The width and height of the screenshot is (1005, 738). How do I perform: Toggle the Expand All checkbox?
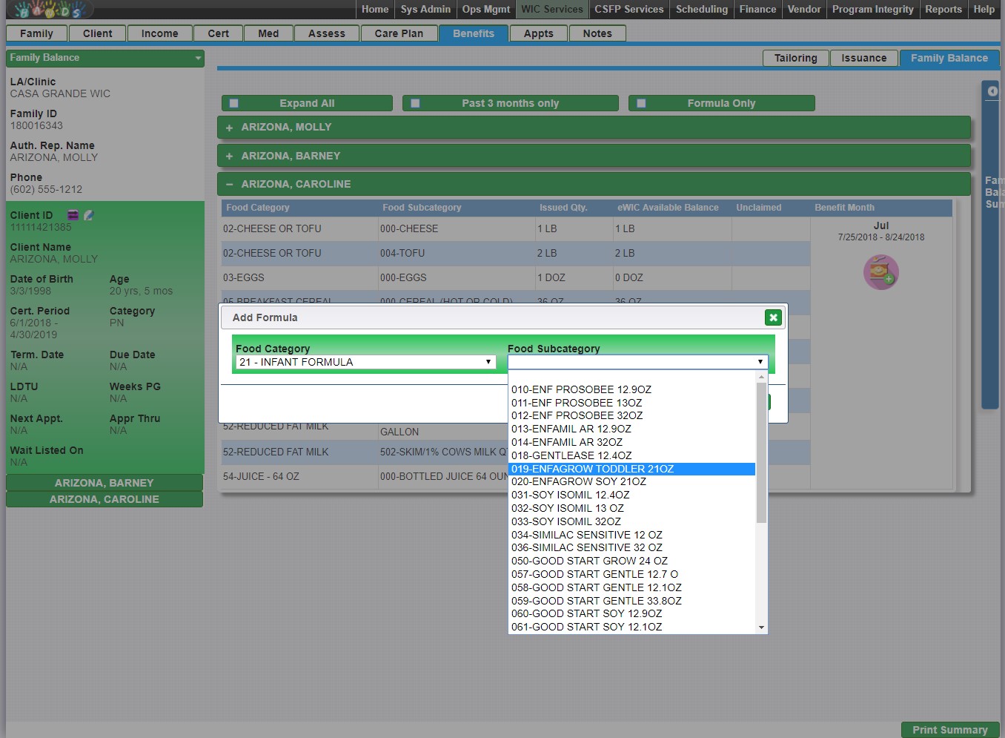234,104
